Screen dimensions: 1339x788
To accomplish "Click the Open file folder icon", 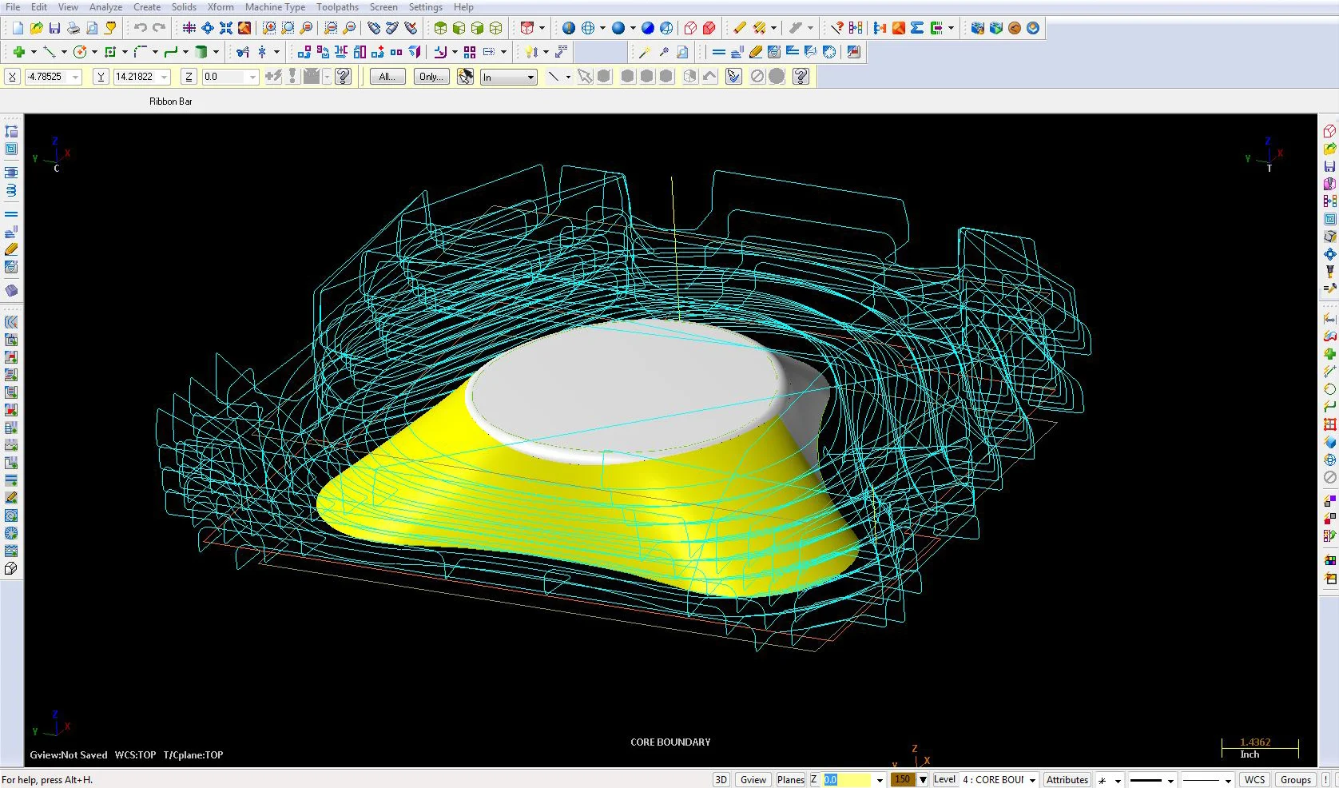I will pos(36,28).
